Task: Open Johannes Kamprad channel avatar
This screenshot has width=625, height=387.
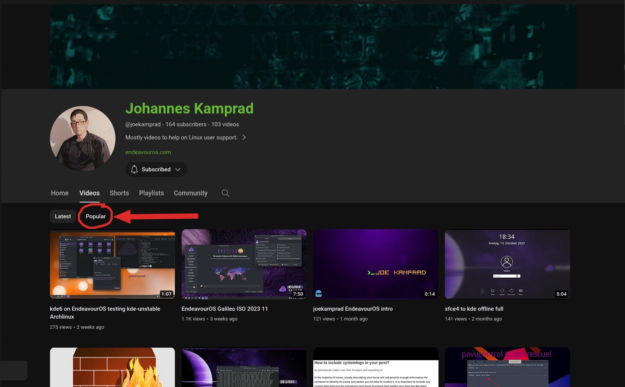Action: (x=83, y=138)
